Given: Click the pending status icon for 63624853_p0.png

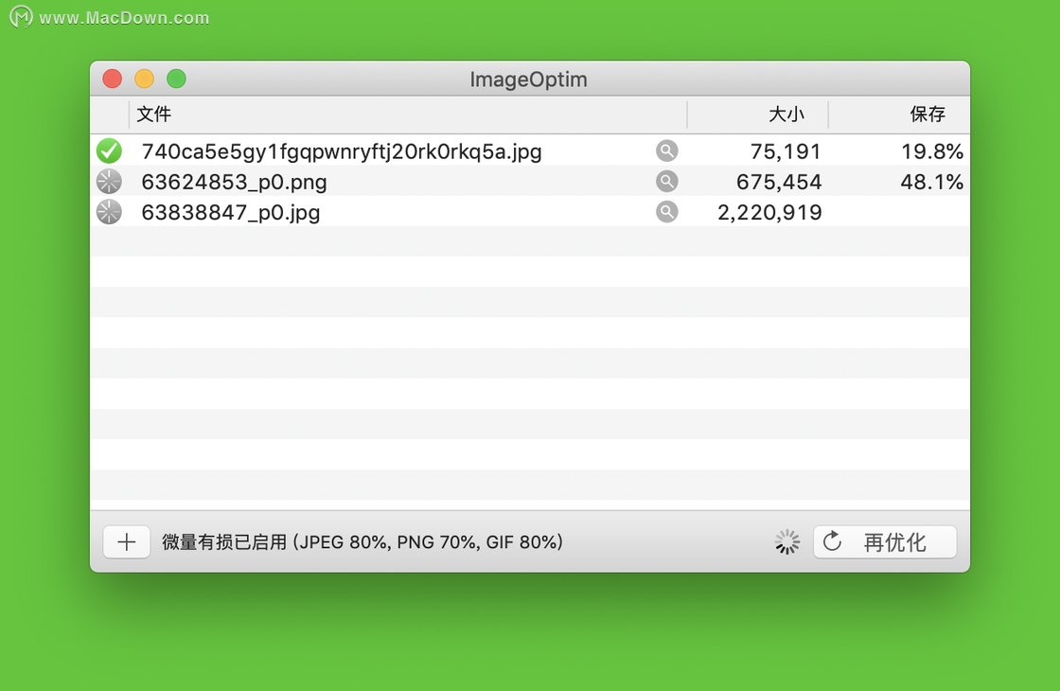Looking at the screenshot, I should tap(109, 181).
